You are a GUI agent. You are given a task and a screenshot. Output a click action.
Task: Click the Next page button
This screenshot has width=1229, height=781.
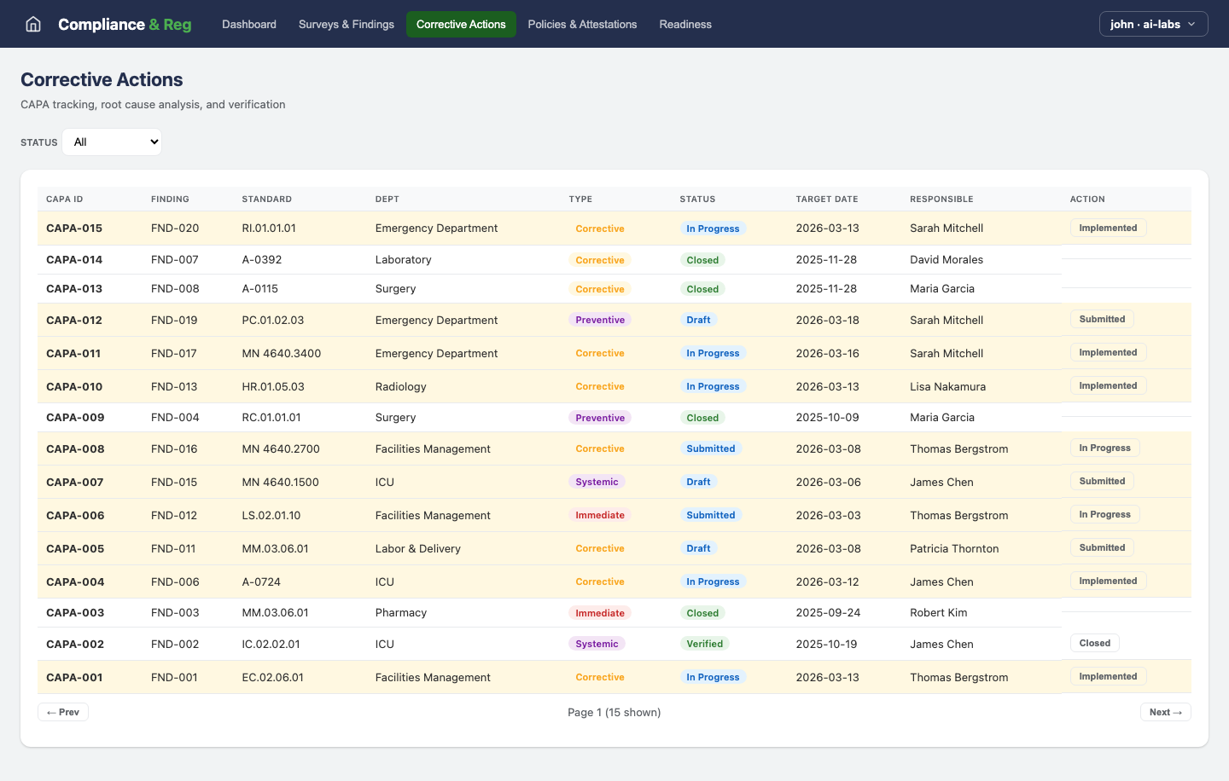pyautogui.click(x=1166, y=712)
